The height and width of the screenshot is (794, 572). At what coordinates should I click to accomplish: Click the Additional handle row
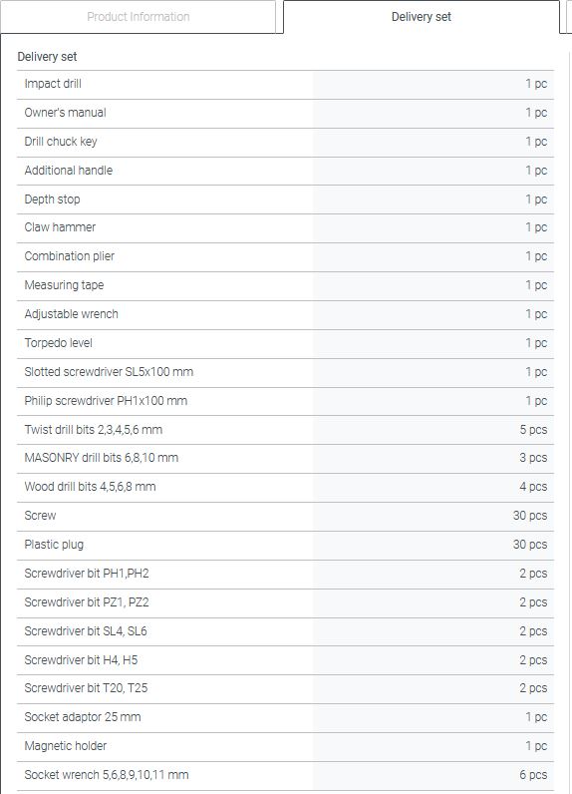coord(285,172)
